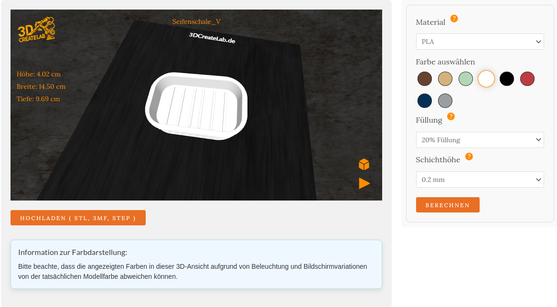
Task: Pick the light green color swatch
Action: (x=466, y=79)
